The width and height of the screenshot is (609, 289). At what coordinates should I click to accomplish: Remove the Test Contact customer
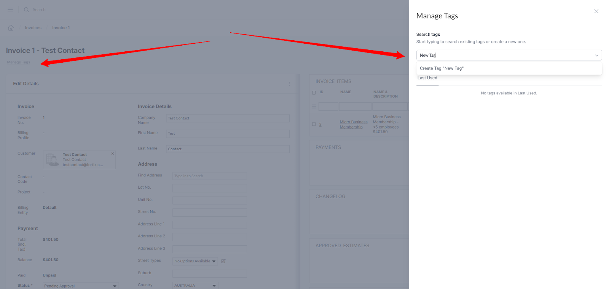[113, 154]
